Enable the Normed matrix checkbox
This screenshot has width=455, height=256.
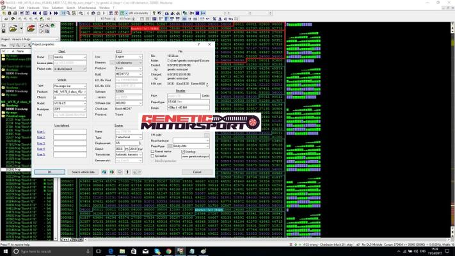pyautogui.click(x=152, y=151)
